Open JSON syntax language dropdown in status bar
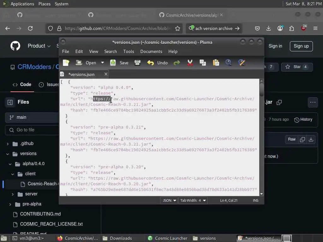The height and width of the screenshot is (242, 323). pos(169,200)
